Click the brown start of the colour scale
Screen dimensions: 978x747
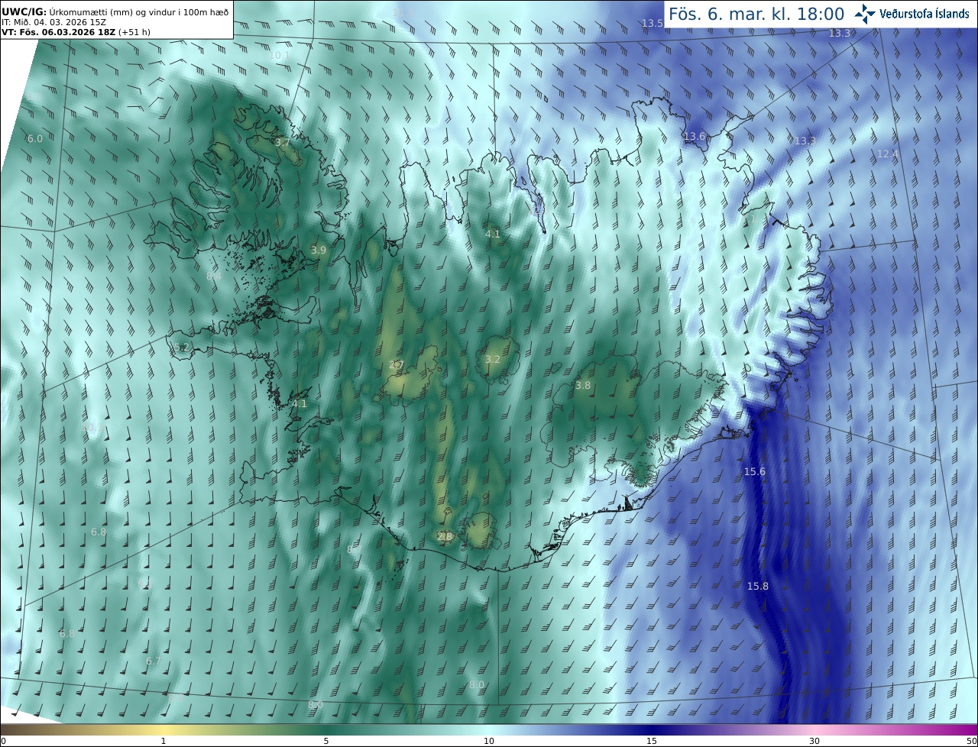[x=15, y=729]
